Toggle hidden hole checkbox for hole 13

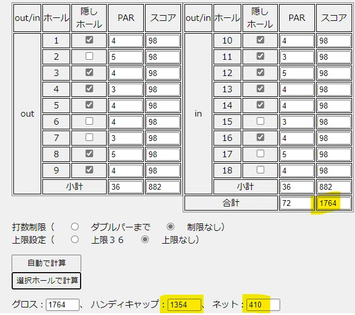point(260,89)
